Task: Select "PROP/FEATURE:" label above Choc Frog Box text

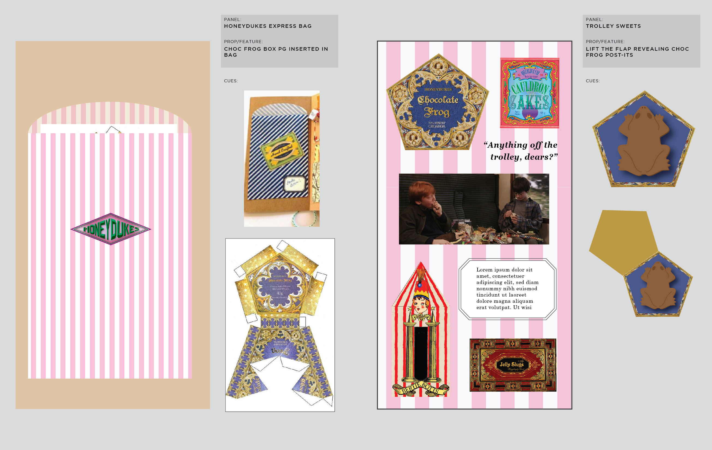Action: pyautogui.click(x=243, y=42)
